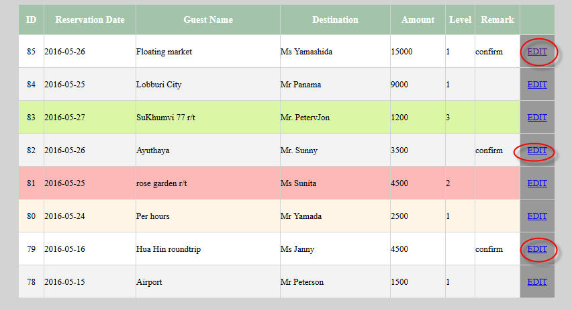Edit the SuKhumvi 77 r/t reservation

coord(537,118)
